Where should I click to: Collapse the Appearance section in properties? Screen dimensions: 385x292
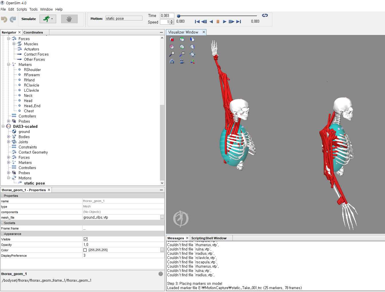click(2, 234)
